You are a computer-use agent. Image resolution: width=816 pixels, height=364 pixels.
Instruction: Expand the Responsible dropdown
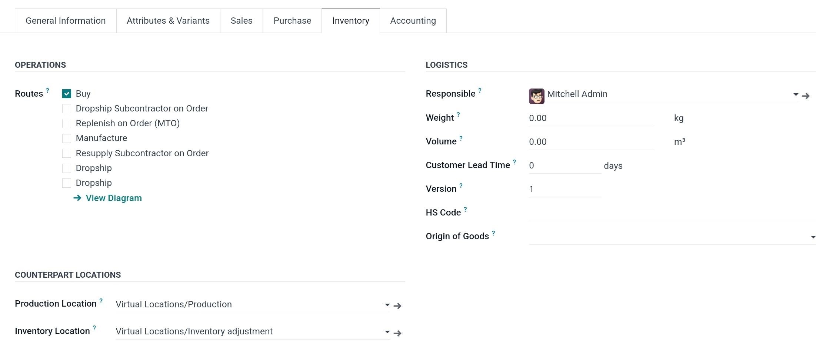click(x=795, y=94)
